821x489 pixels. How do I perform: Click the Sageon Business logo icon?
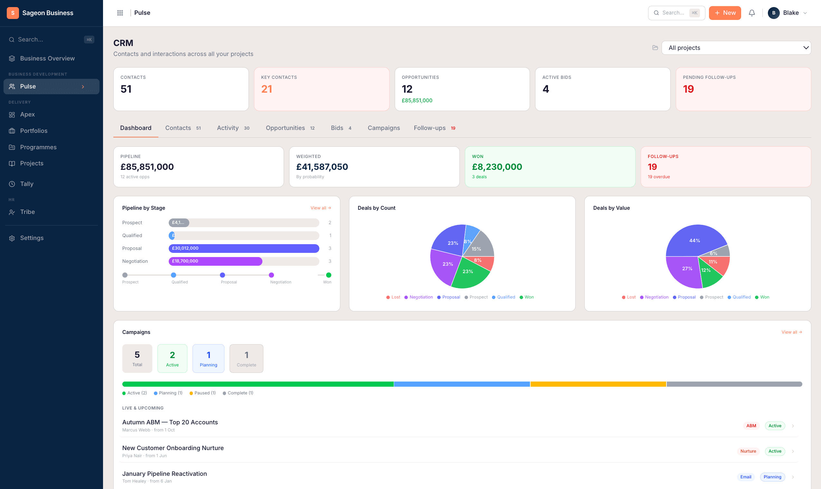coord(13,13)
